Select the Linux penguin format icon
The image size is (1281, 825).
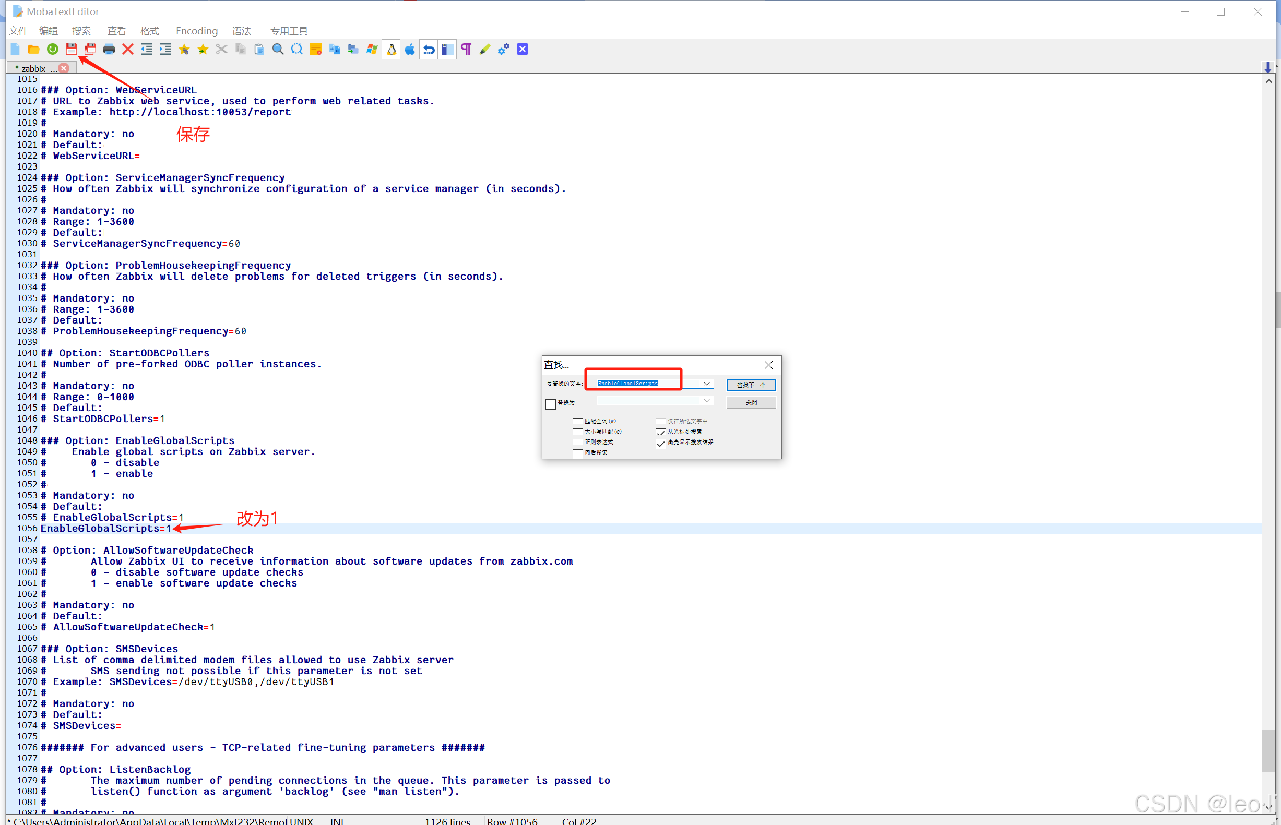391,49
